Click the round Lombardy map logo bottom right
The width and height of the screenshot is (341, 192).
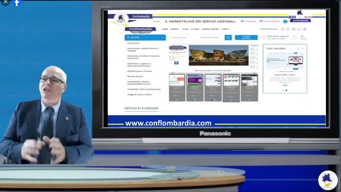(328, 180)
